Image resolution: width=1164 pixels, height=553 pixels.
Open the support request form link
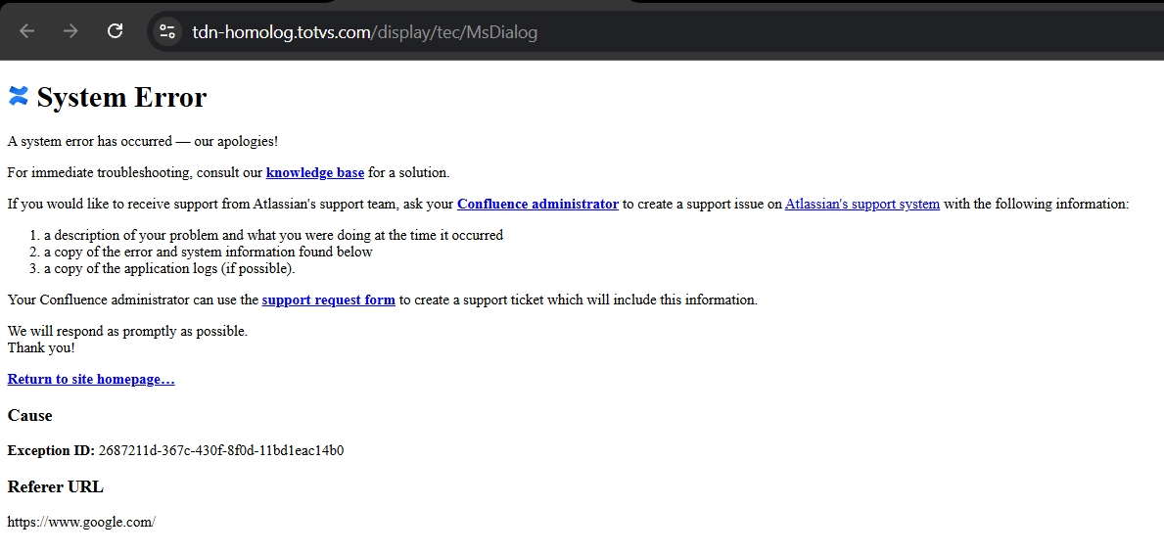pyautogui.click(x=328, y=300)
